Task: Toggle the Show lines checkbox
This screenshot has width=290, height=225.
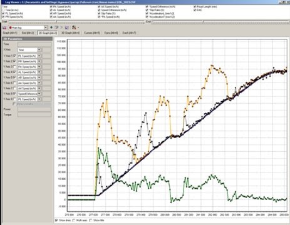Action: (x=56, y=220)
